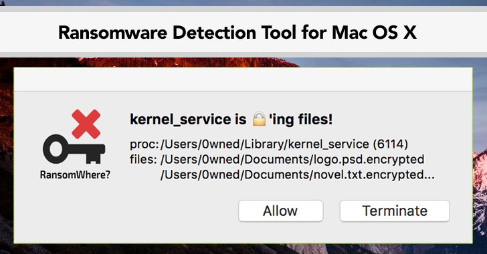Click the padlock emoji in the alert title
Image resolution: width=487 pixels, height=254 pixels.
coord(259,119)
